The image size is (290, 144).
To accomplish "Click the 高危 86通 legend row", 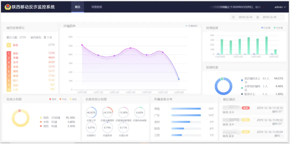I will [57, 127].
